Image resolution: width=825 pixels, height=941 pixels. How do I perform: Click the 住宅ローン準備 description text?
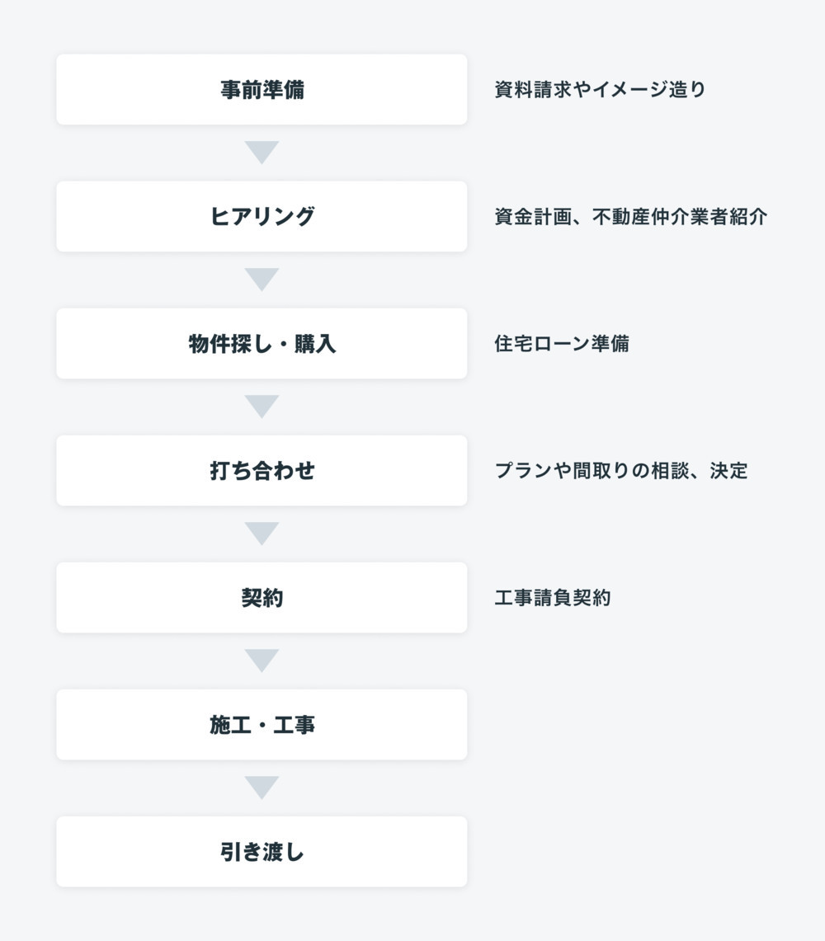coord(561,343)
